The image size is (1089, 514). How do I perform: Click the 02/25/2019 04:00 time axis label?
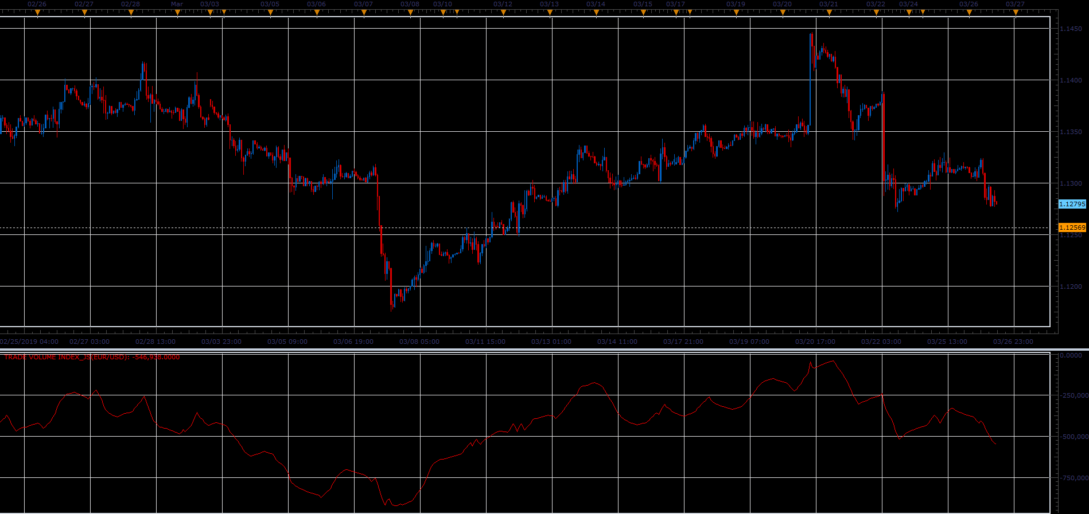pos(29,342)
